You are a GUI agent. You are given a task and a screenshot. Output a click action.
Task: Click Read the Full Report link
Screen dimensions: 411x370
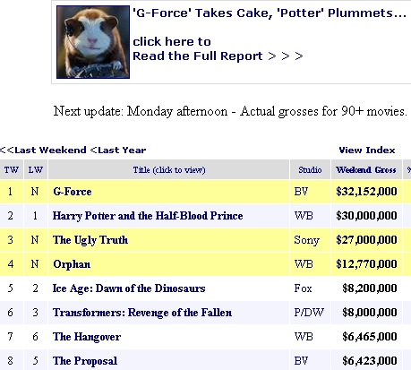coord(218,56)
